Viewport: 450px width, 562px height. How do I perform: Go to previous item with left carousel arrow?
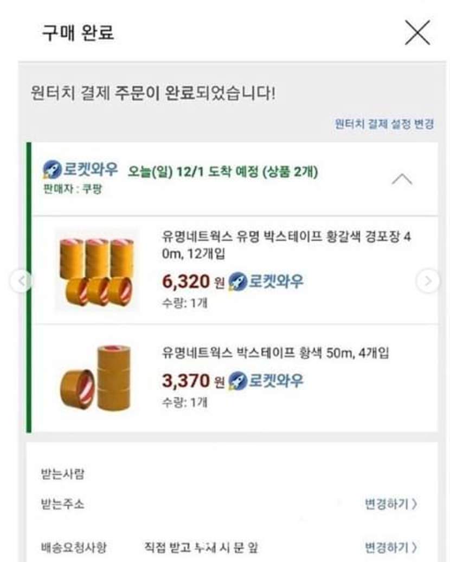pyautogui.click(x=21, y=280)
